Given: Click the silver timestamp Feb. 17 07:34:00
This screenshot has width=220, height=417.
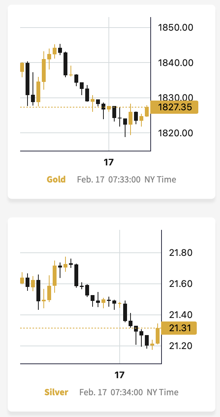Looking at the screenshot, I should pyautogui.click(x=111, y=392).
